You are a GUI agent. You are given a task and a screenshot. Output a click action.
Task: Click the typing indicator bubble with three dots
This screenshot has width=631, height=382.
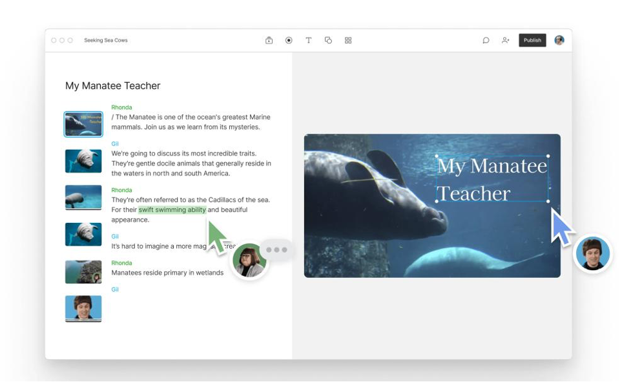coord(277,249)
